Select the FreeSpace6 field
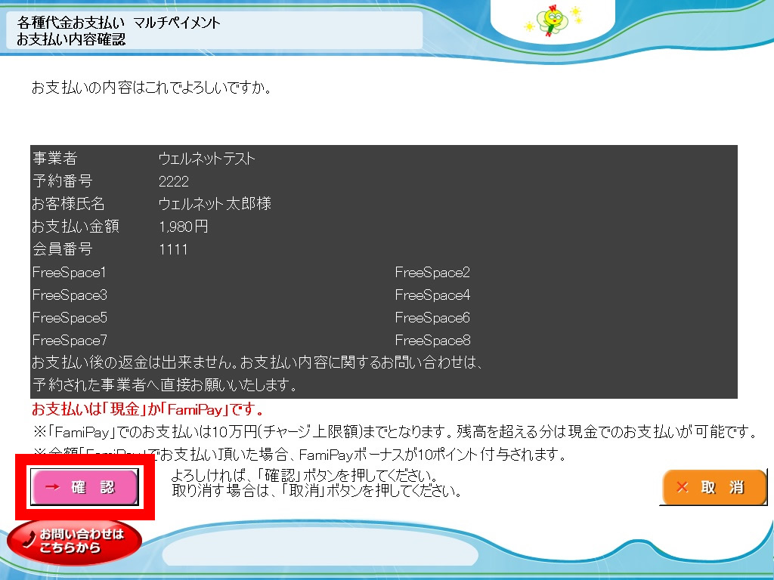 [432, 318]
